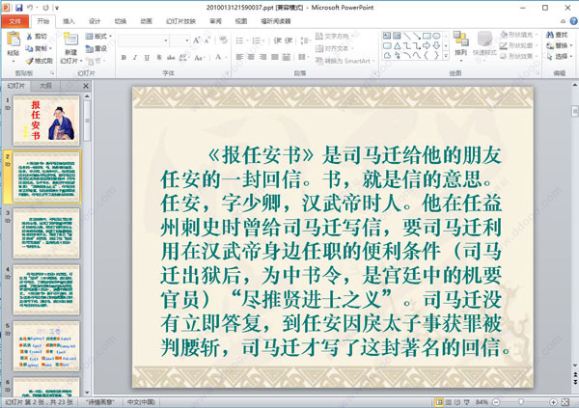Open the Line Spacing dropdown
579x408 pixels.
click(305, 41)
